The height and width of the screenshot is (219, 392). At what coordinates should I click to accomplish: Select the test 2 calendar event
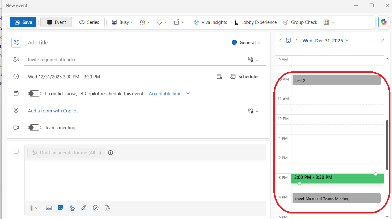pos(337,80)
